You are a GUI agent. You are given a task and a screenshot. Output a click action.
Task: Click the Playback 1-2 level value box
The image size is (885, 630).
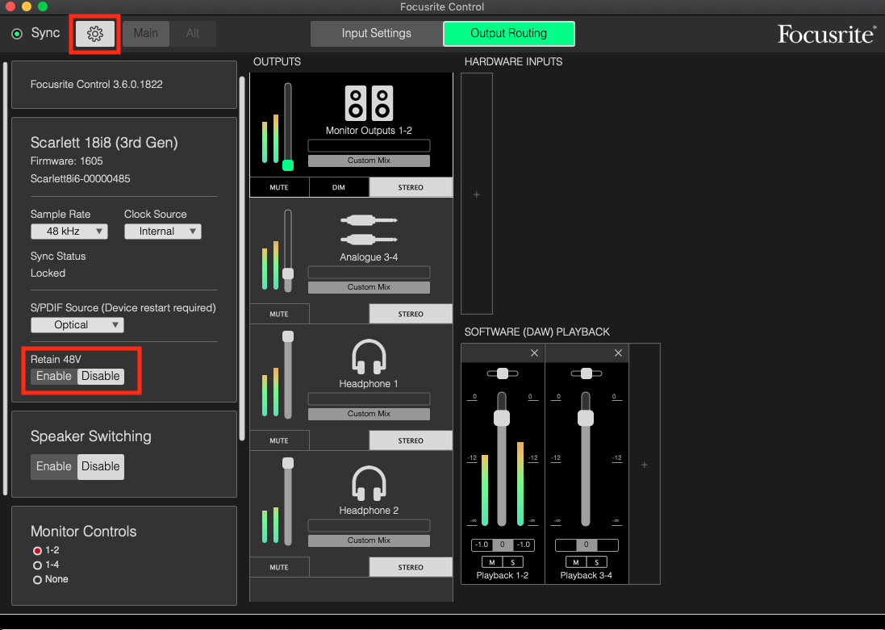point(503,544)
